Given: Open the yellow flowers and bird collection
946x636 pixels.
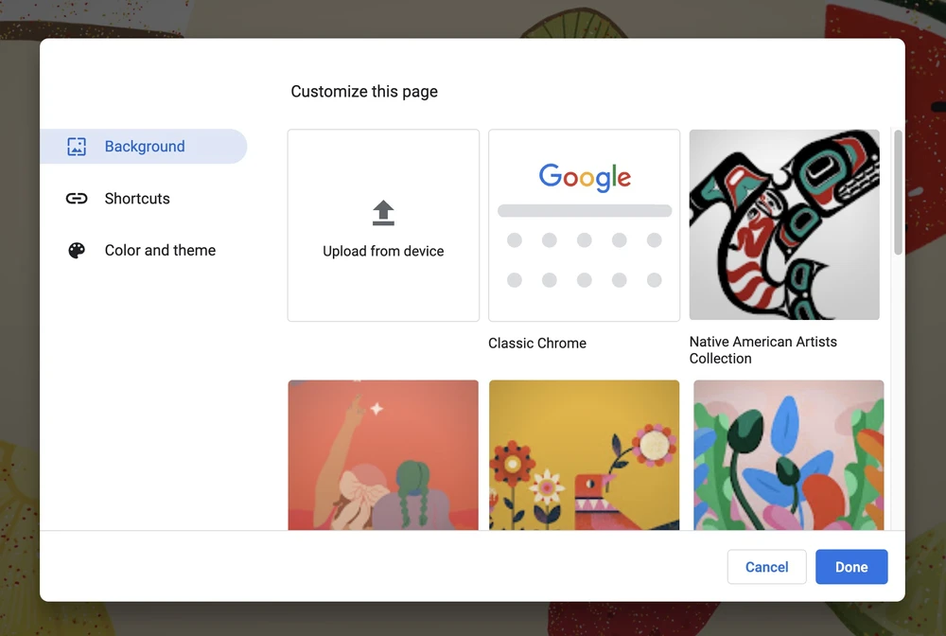Looking at the screenshot, I should click(x=584, y=455).
